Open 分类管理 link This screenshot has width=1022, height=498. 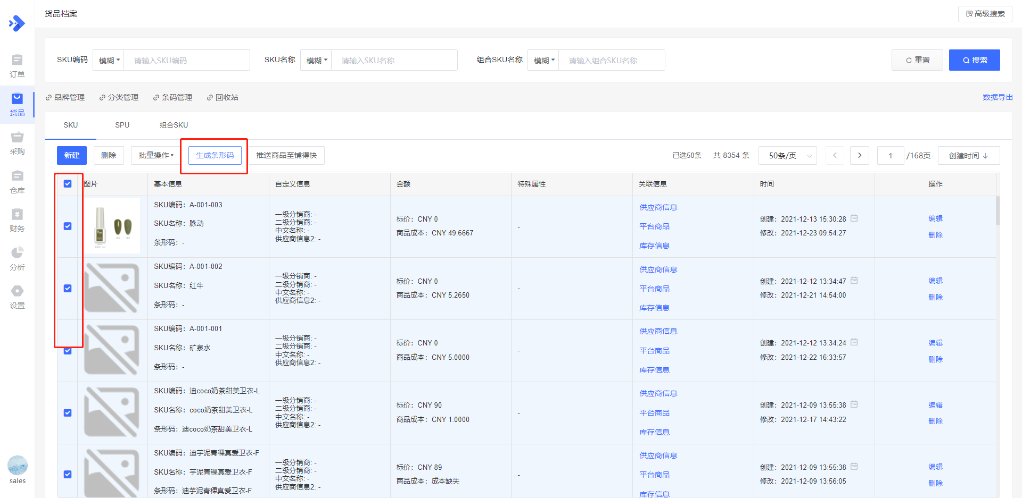(x=119, y=97)
